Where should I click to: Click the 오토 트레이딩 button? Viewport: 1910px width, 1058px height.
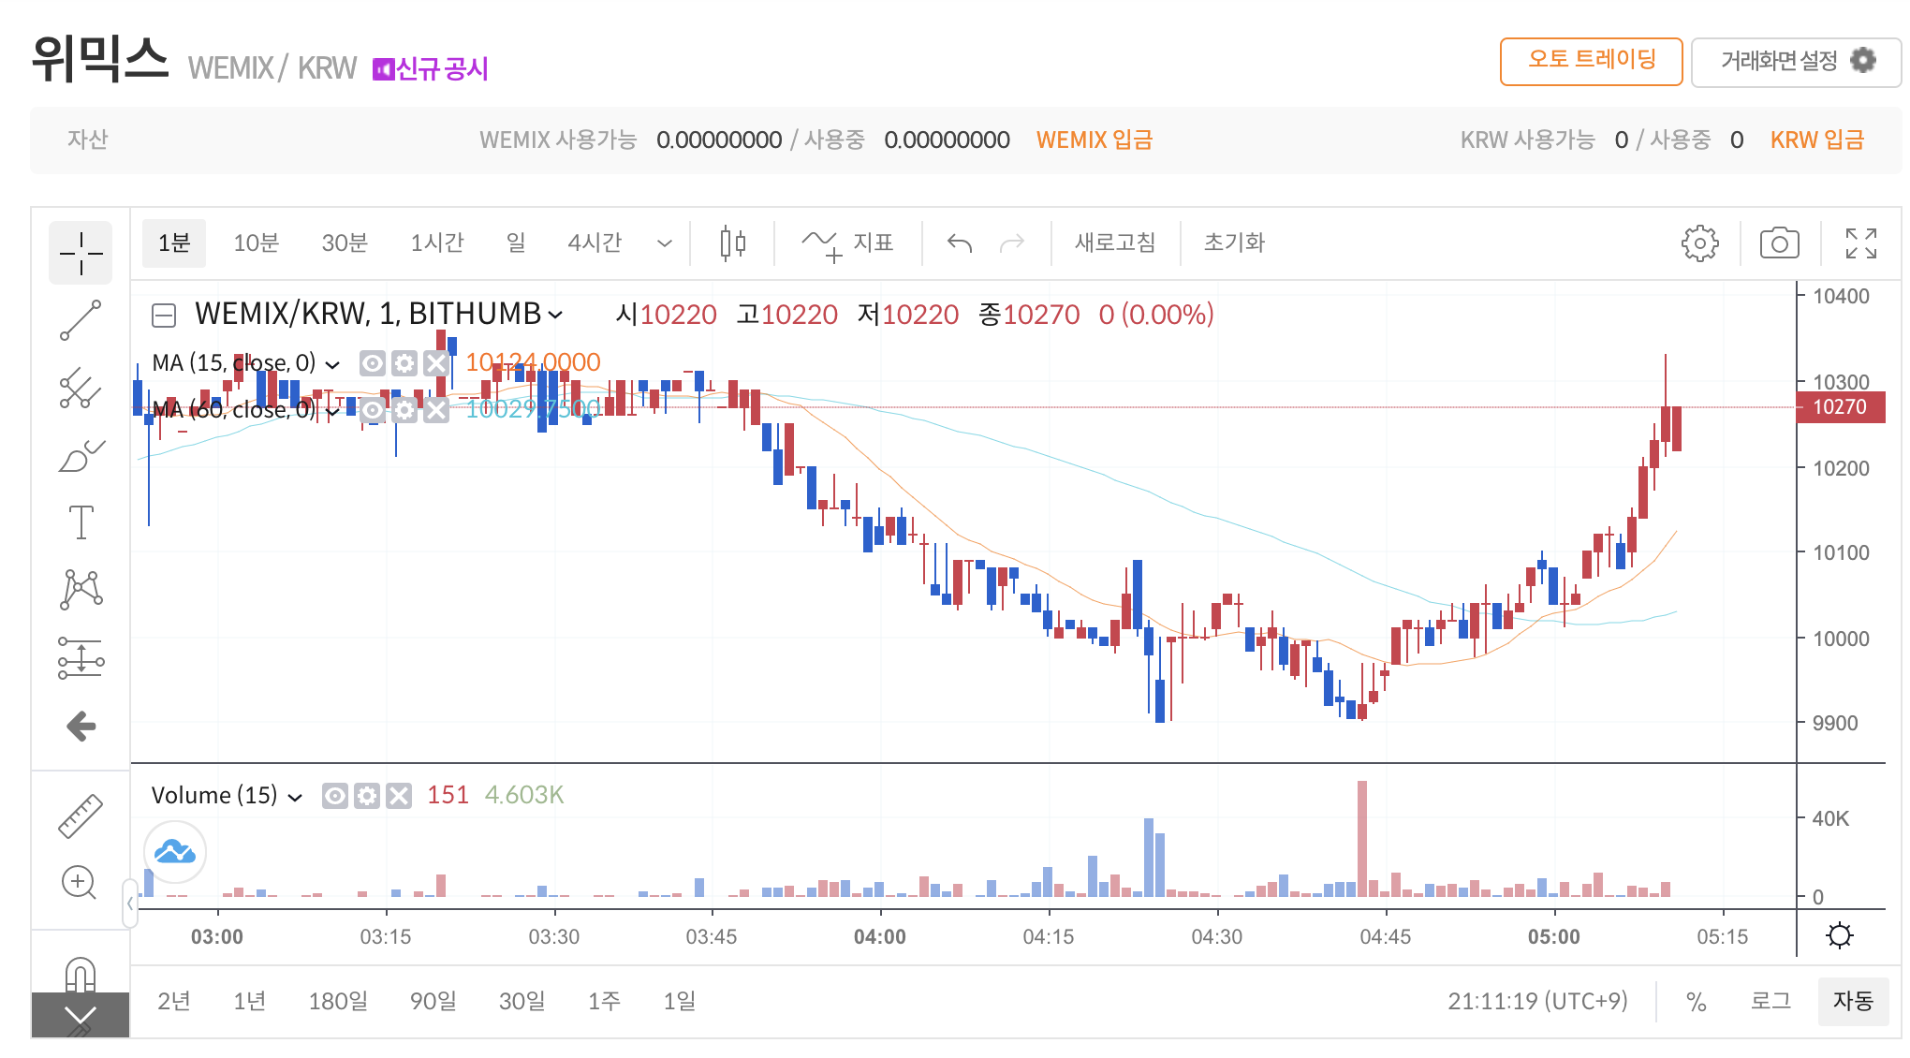pyautogui.click(x=1591, y=62)
